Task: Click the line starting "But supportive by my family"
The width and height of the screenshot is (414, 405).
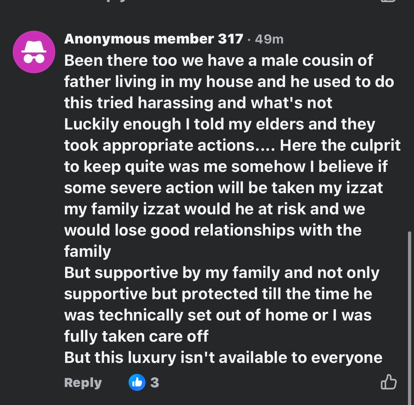Action: [x=222, y=273]
